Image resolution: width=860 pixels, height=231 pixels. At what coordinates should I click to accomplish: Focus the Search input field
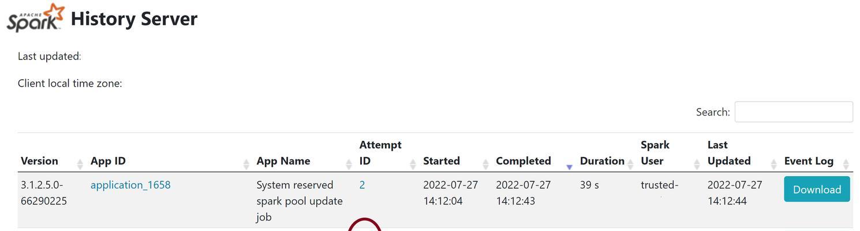(x=794, y=112)
